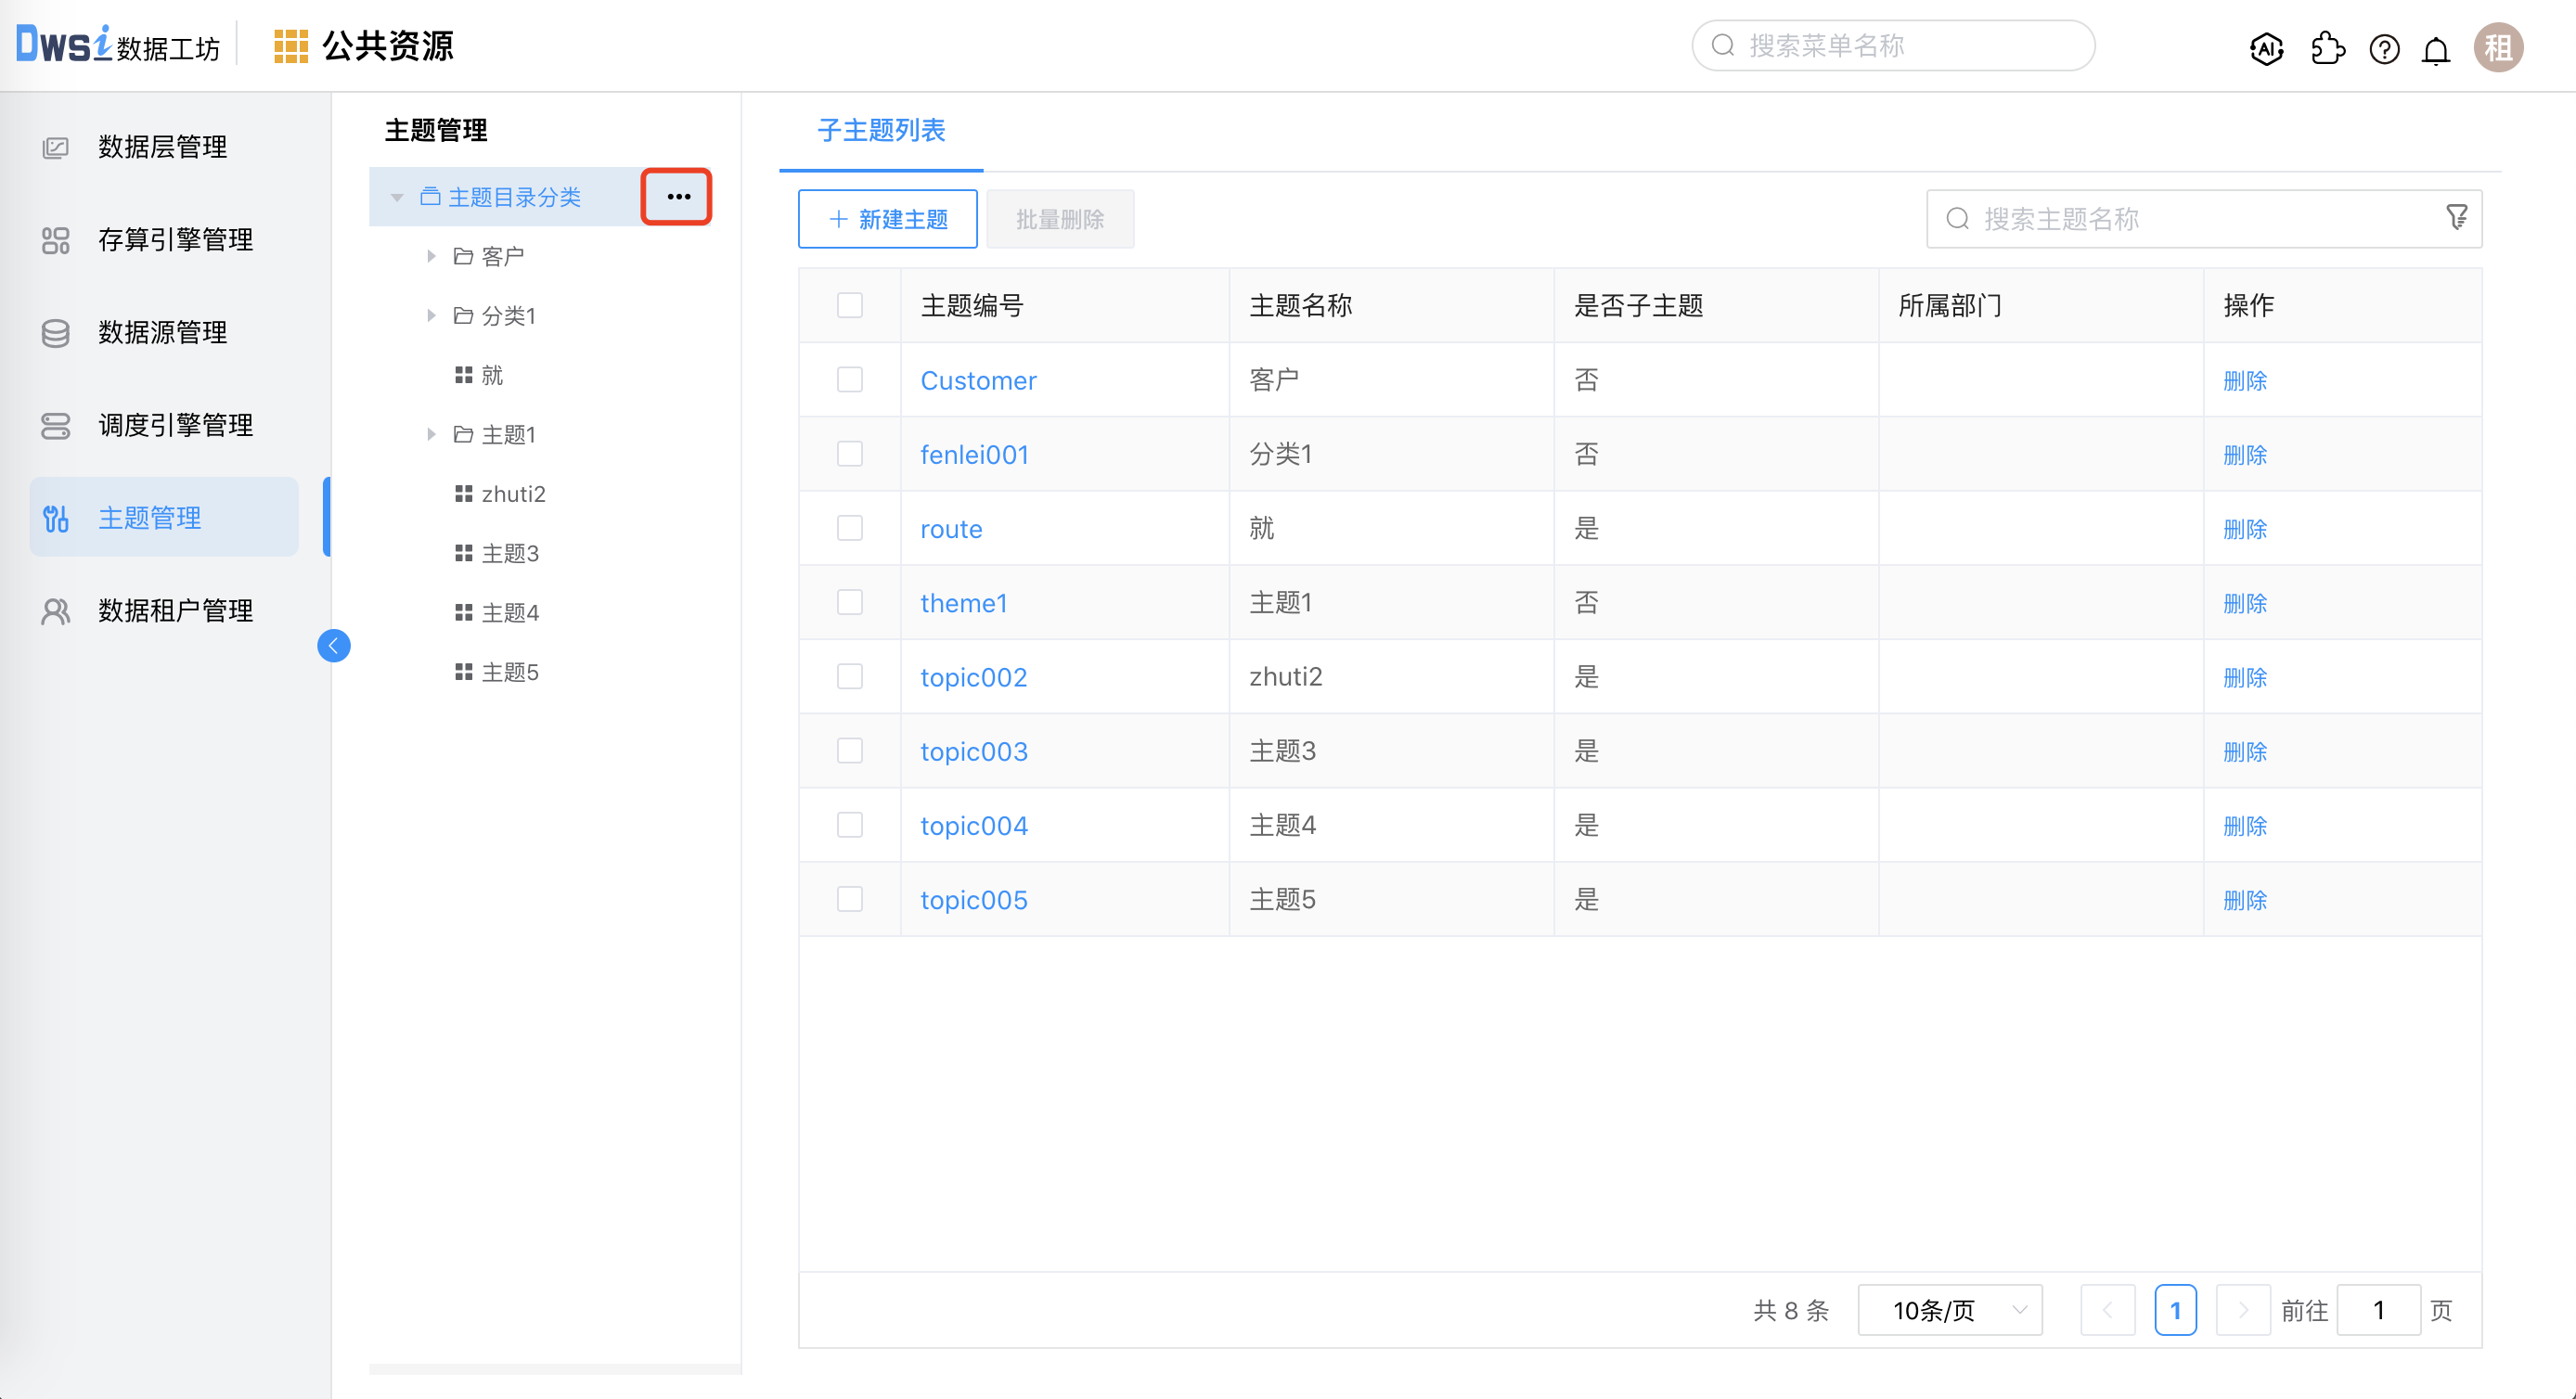Toggle the select-all checkbox in table header
The width and height of the screenshot is (2576, 1399).
coord(850,305)
